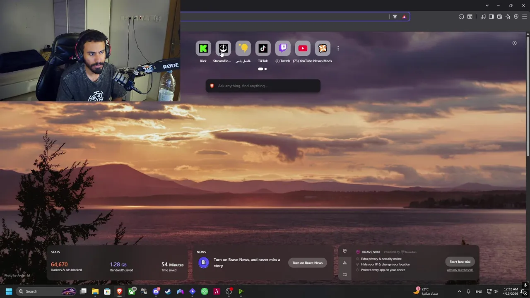Open Brave VPN shield icon in toolbar
Viewport: 530px width, 298px height.
pyautogui.click(x=516, y=17)
